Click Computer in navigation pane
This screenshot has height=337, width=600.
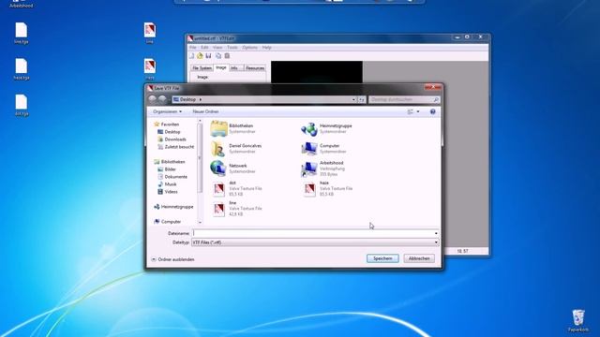click(x=167, y=222)
